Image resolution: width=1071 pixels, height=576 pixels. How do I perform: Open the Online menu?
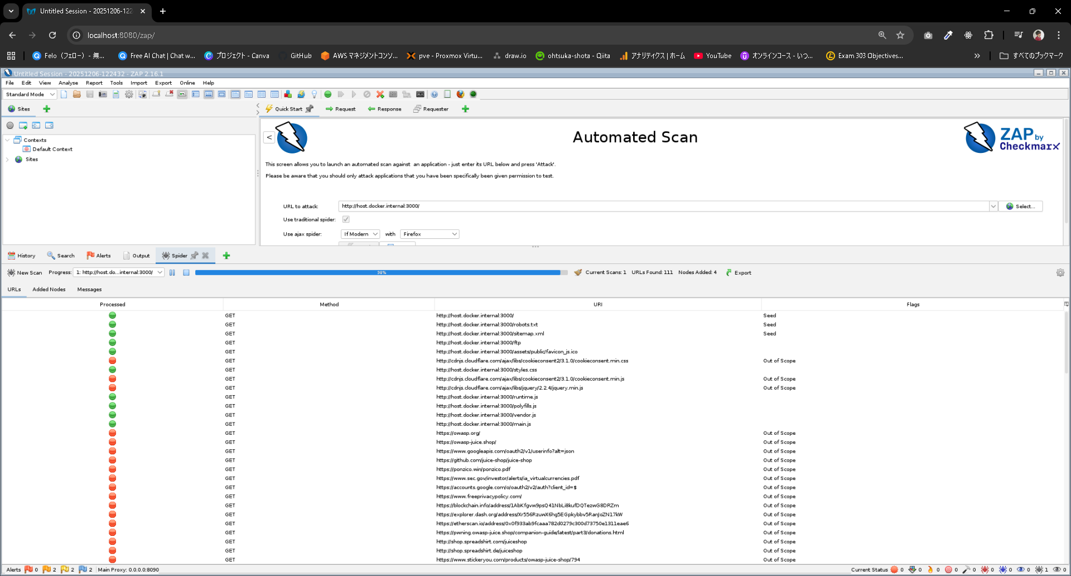(187, 83)
